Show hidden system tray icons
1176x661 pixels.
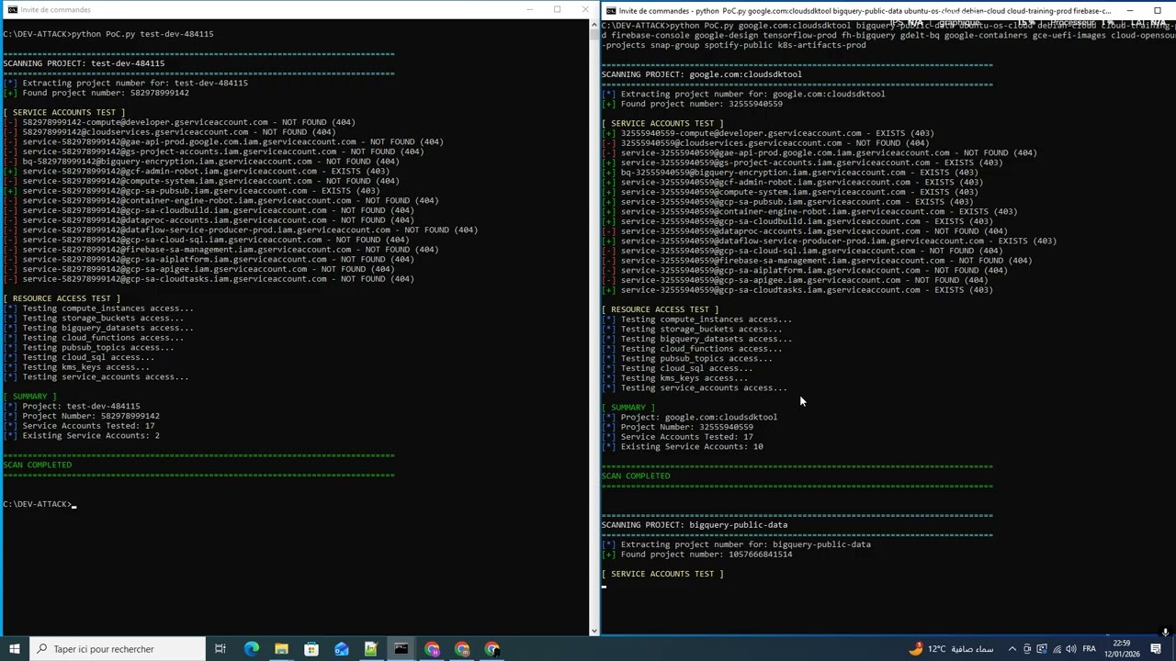(1012, 649)
